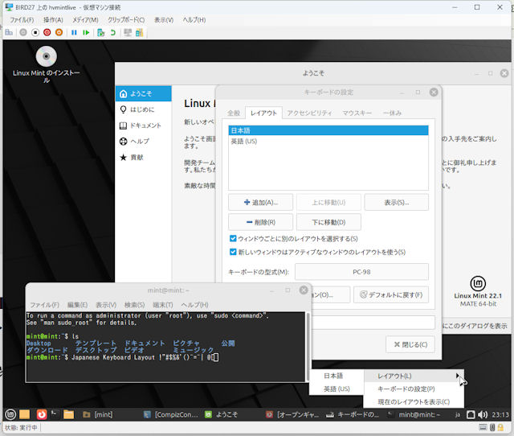514x436 pixels.
Task: Pause the virtual machine
Action: pyautogui.click(x=74, y=32)
